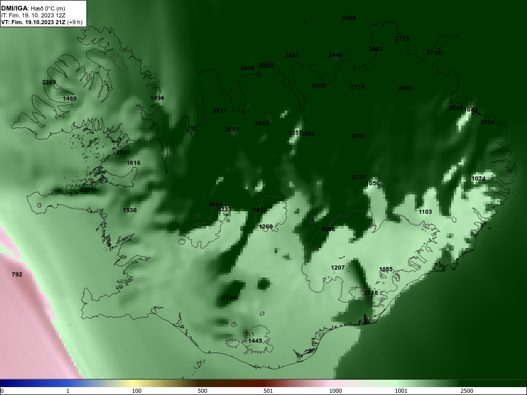
Task: Click the 2257 height value
Action: click(232, 130)
